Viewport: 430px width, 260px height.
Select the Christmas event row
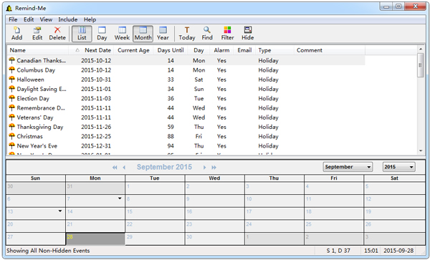pos(186,136)
